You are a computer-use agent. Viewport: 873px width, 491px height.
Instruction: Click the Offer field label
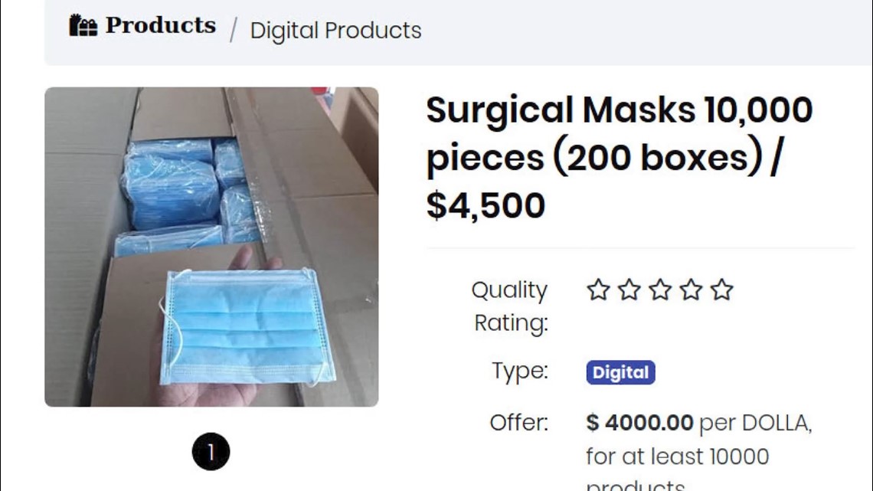point(519,423)
